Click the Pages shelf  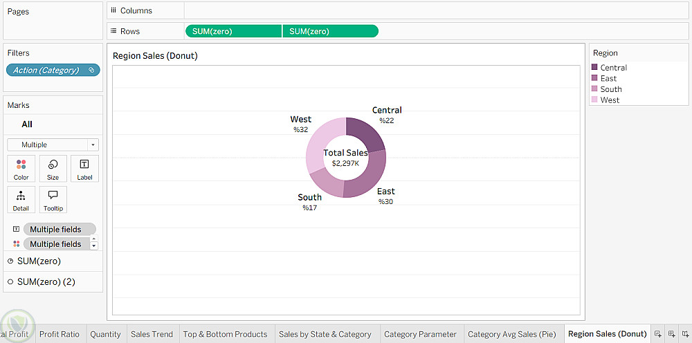pyautogui.click(x=53, y=21)
